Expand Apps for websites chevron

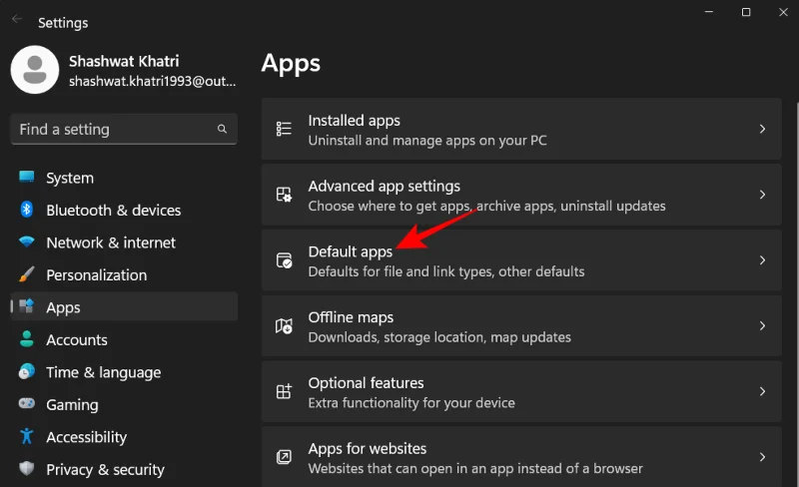point(762,457)
